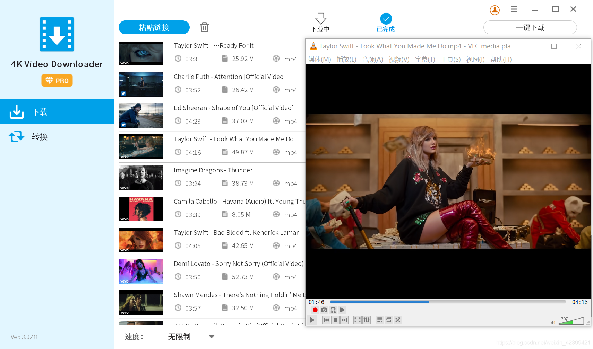Click the film reel icon in Bad Blood row
This screenshot has width=593, height=349.
(x=276, y=245)
